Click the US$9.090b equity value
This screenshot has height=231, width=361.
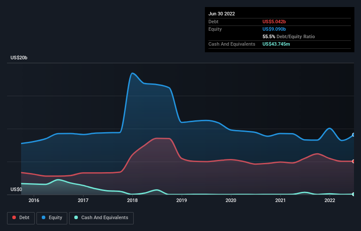tap(274, 29)
